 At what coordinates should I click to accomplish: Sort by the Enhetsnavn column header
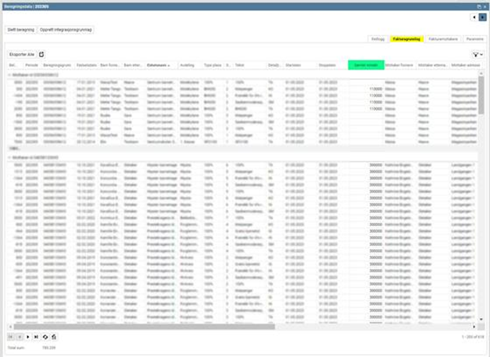tap(158, 65)
